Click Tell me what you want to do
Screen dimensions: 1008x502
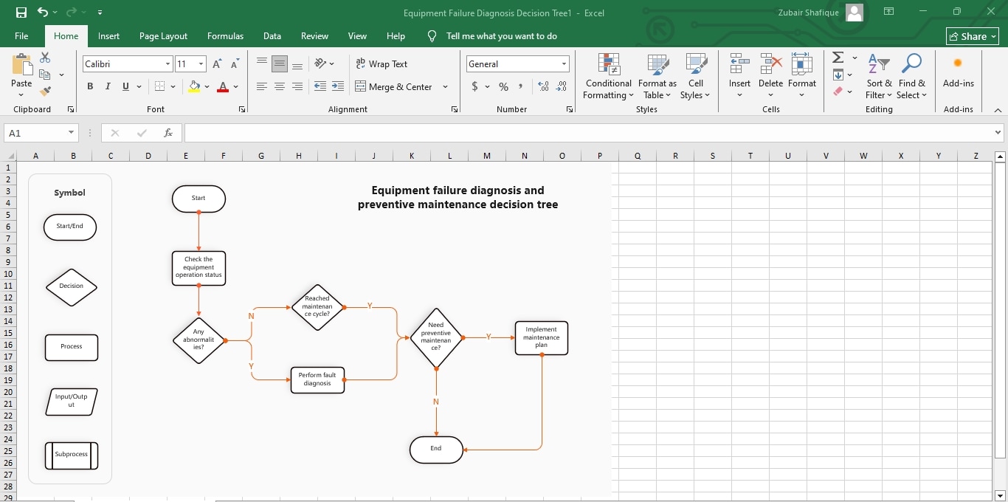pos(502,35)
